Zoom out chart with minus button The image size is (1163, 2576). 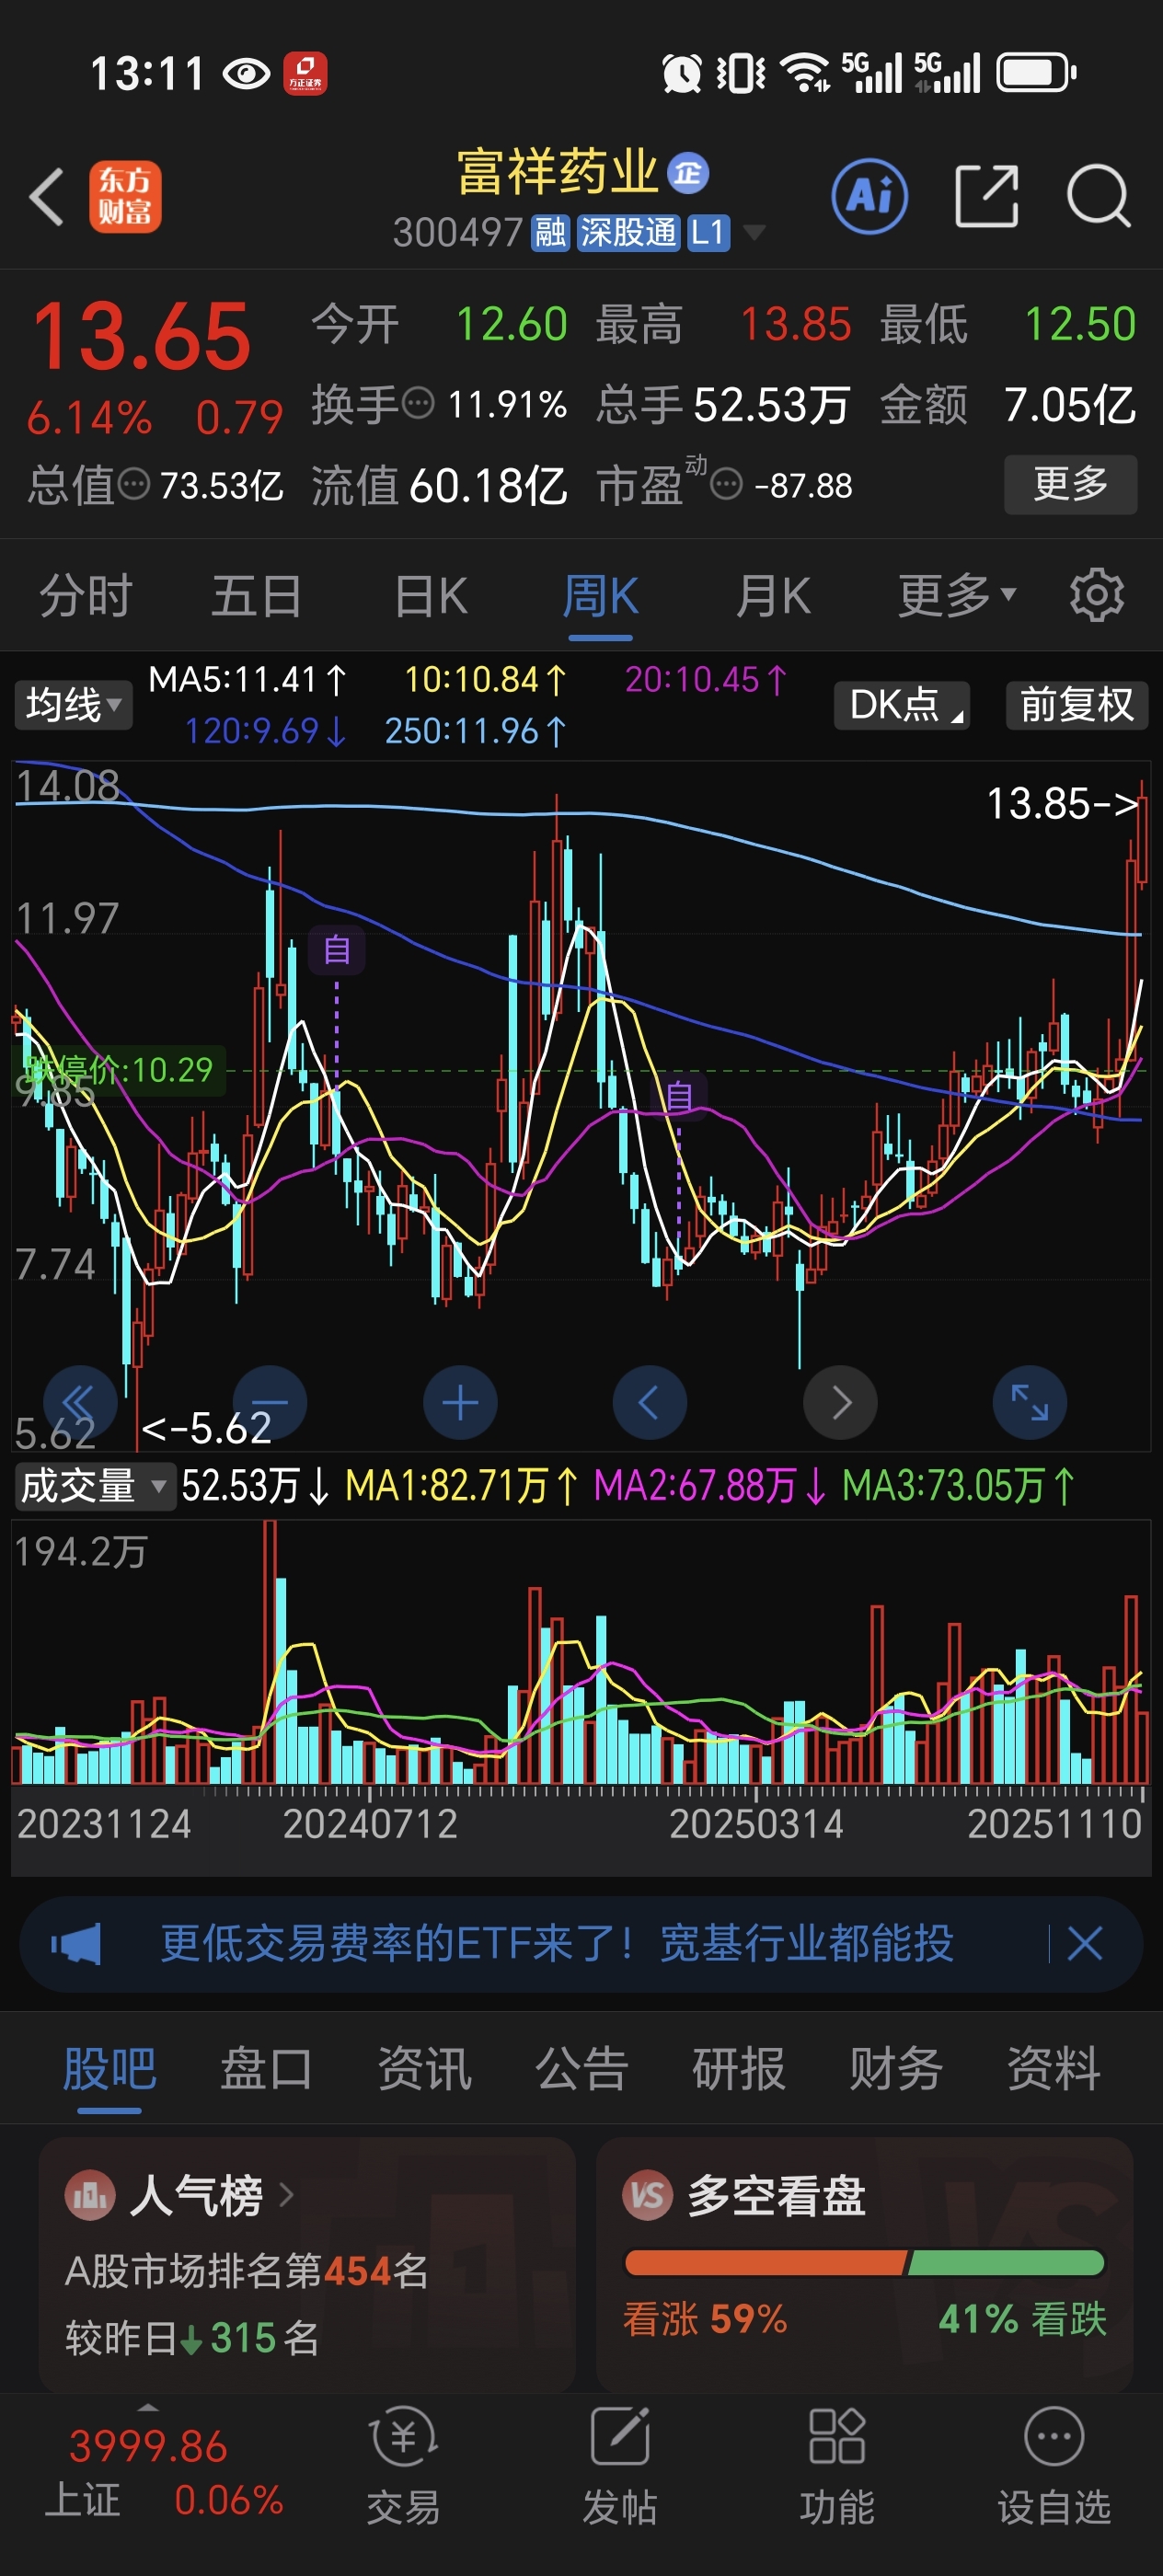click(270, 1402)
